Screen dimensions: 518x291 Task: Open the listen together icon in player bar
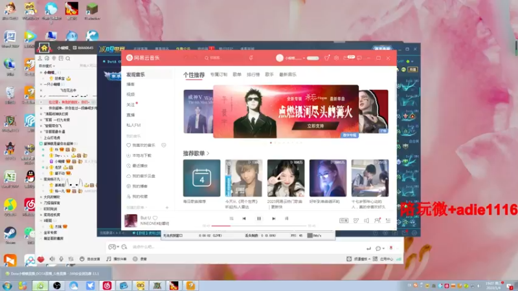(377, 221)
